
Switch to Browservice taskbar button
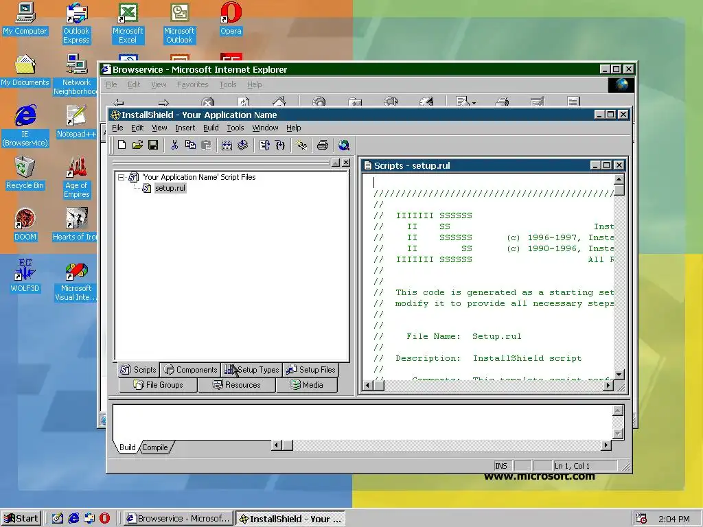click(x=178, y=519)
